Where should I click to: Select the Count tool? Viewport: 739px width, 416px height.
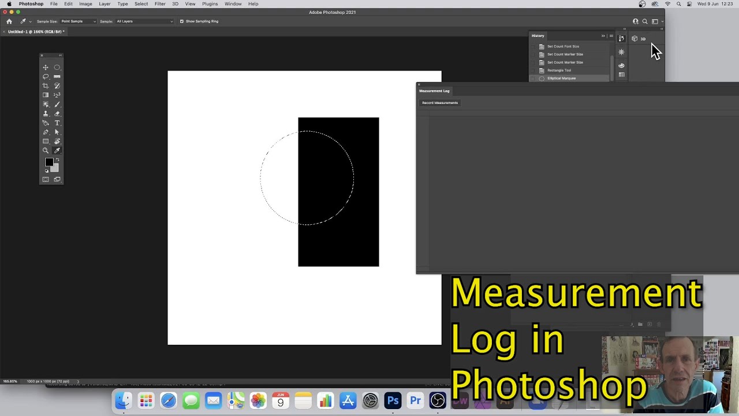tap(57, 95)
